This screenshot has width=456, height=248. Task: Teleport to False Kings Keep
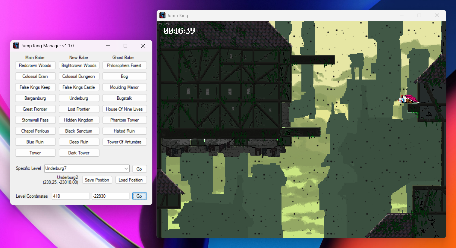35,87
